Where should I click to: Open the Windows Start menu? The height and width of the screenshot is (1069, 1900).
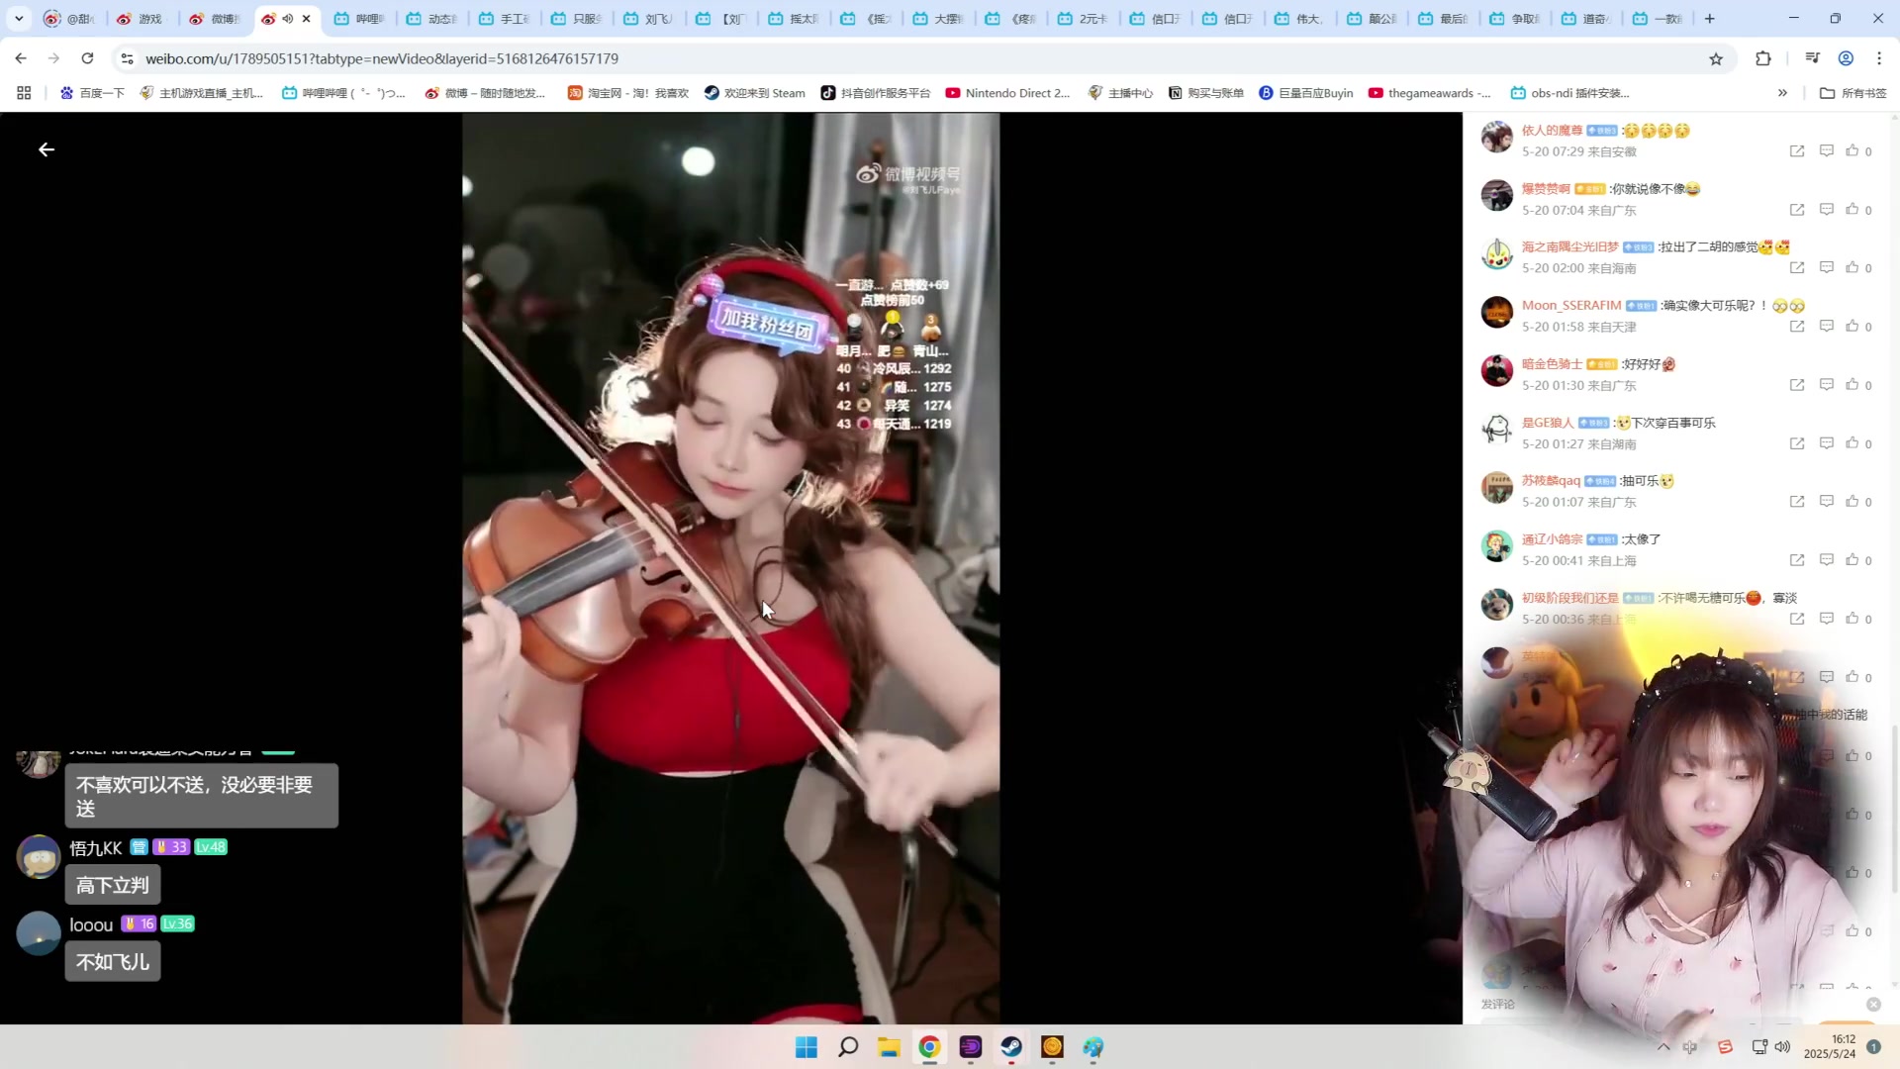[807, 1047]
